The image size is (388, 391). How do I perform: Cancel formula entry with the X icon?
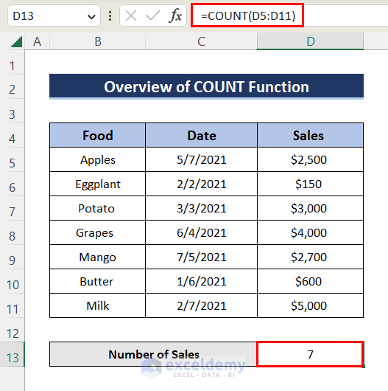(131, 16)
